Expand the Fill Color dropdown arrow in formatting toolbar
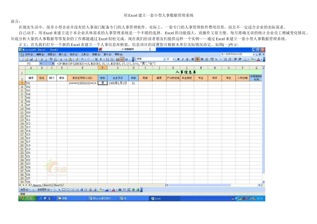This screenshot has width=317, height=224. 255,59
